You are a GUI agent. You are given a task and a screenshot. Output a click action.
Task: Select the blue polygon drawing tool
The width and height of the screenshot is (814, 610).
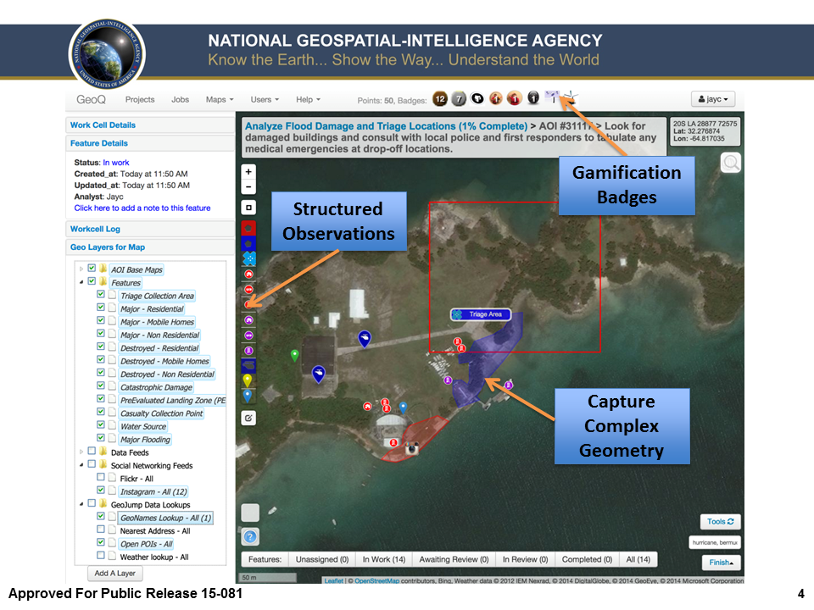[248, 243]
